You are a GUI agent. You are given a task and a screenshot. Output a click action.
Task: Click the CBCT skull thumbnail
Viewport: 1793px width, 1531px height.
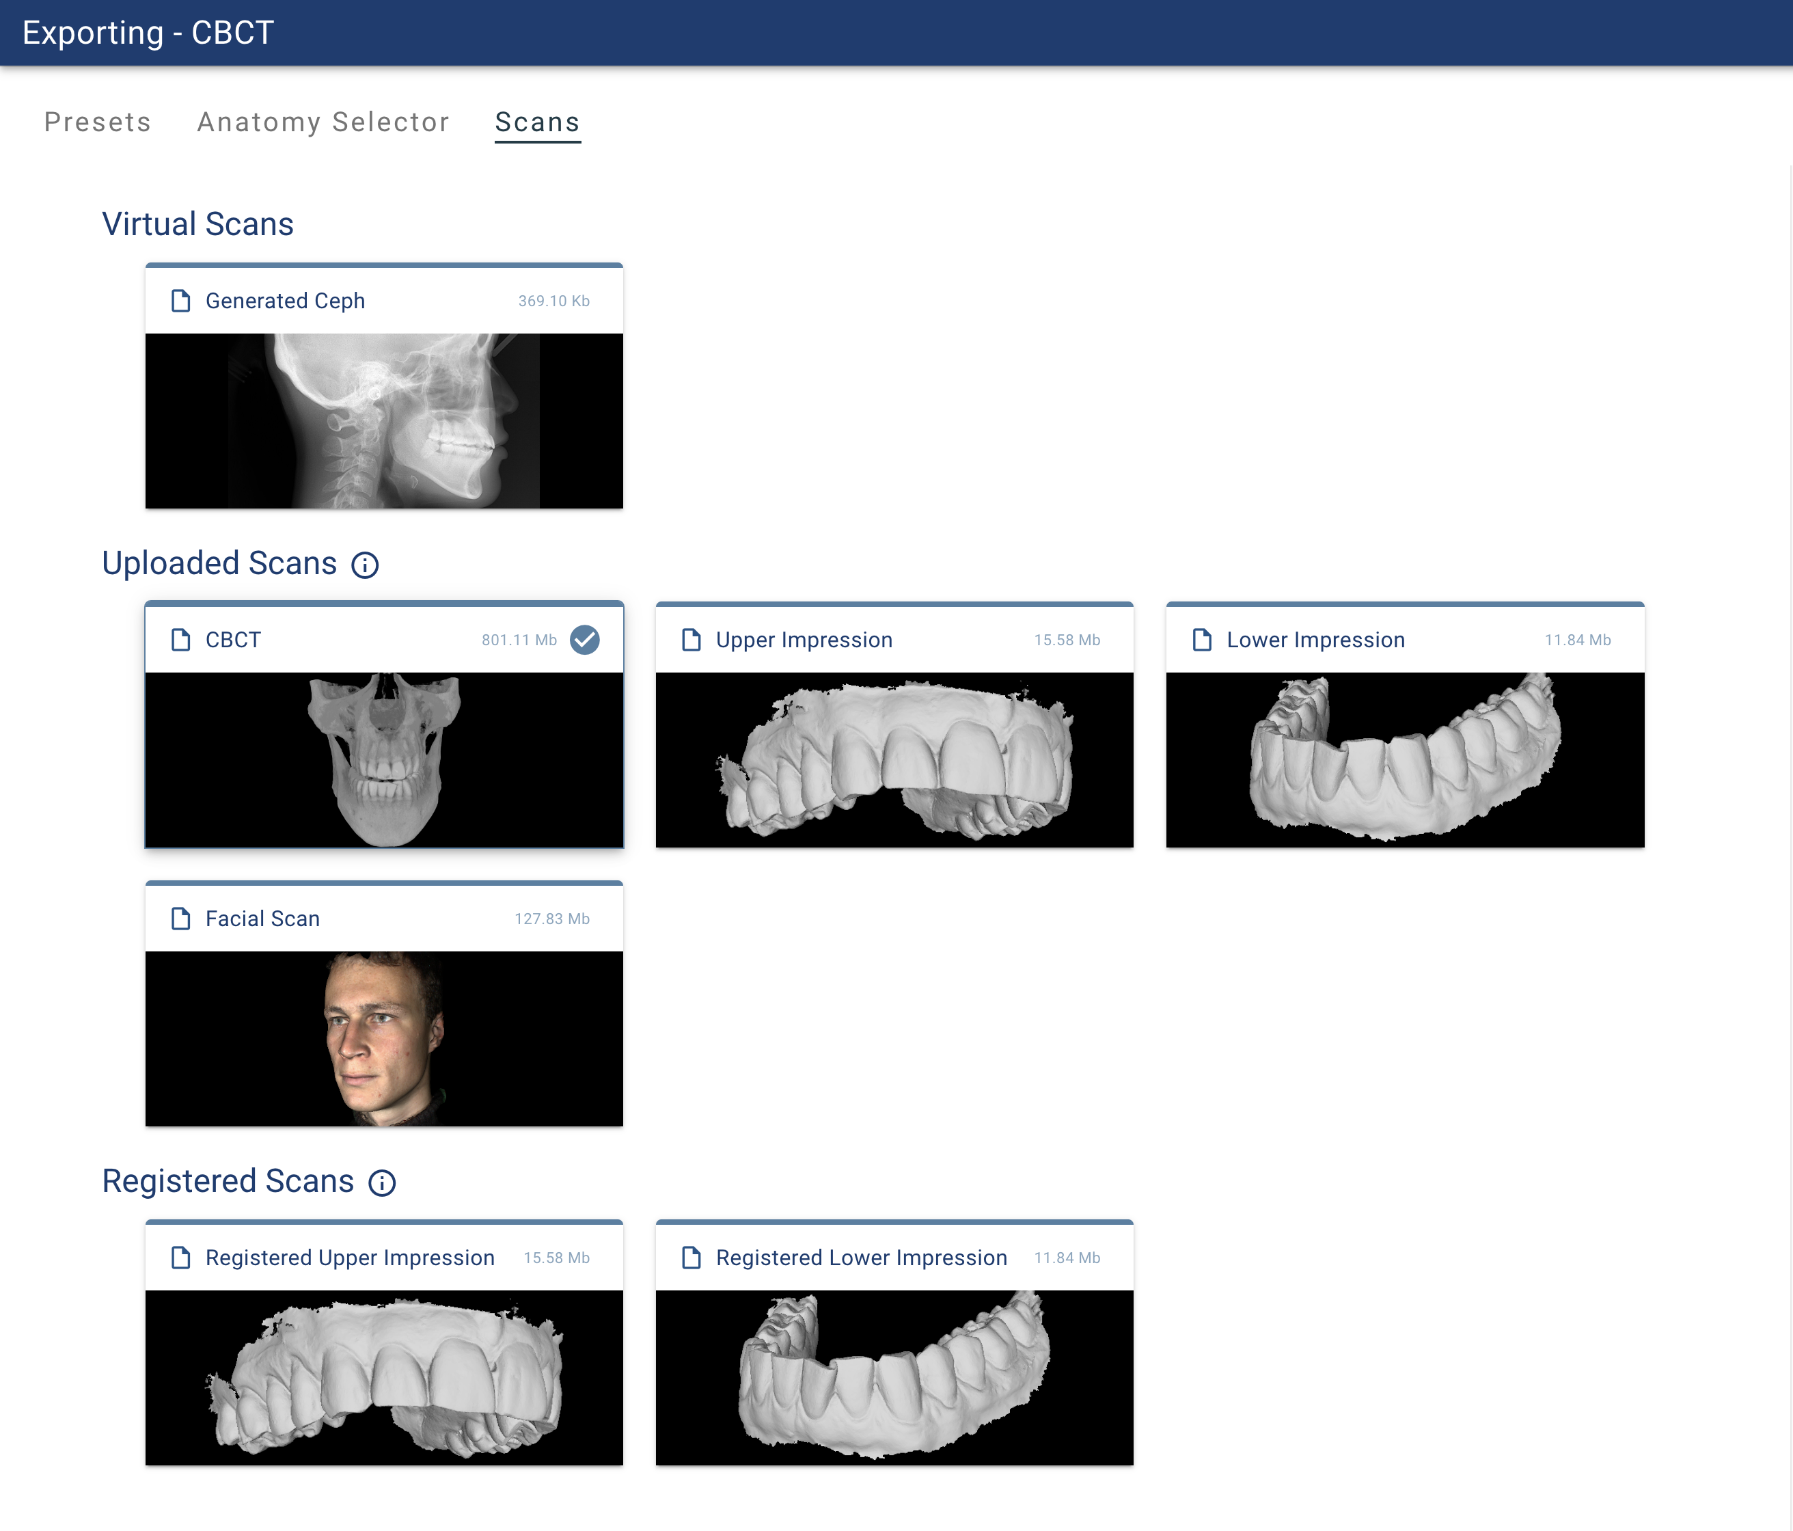point(384,760)
